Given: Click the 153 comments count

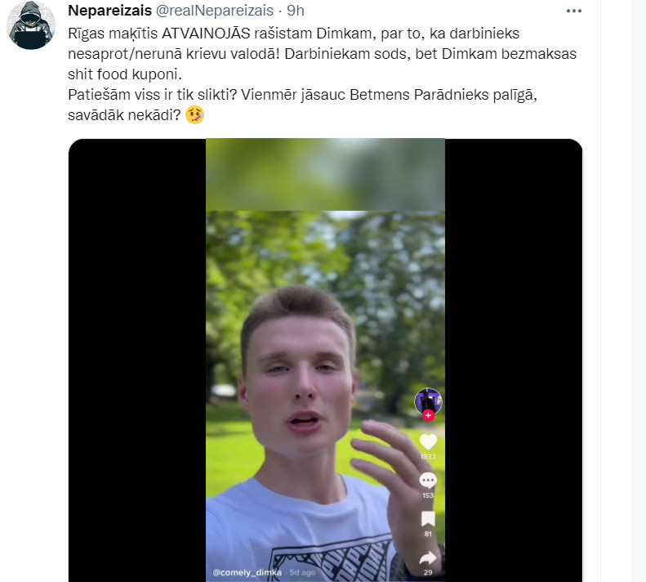Looking at the screenshot, I should click(428, 495).
